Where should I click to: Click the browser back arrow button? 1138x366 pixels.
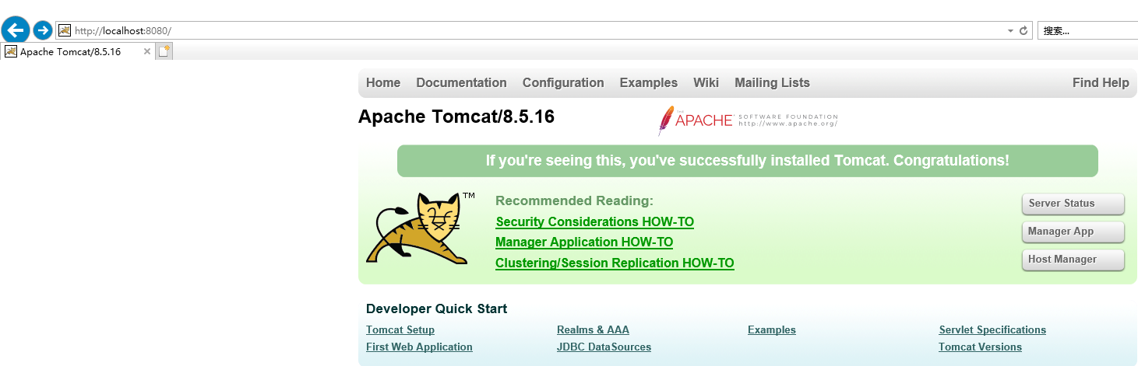coord(16,30)
